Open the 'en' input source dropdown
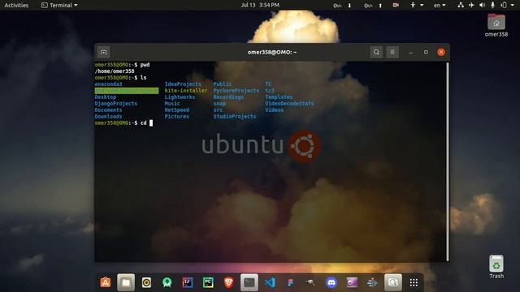Viewport: 520px width, 292px height. pos(440,6)
